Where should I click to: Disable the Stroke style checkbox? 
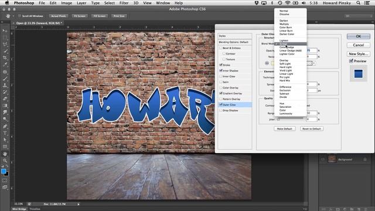221,65
